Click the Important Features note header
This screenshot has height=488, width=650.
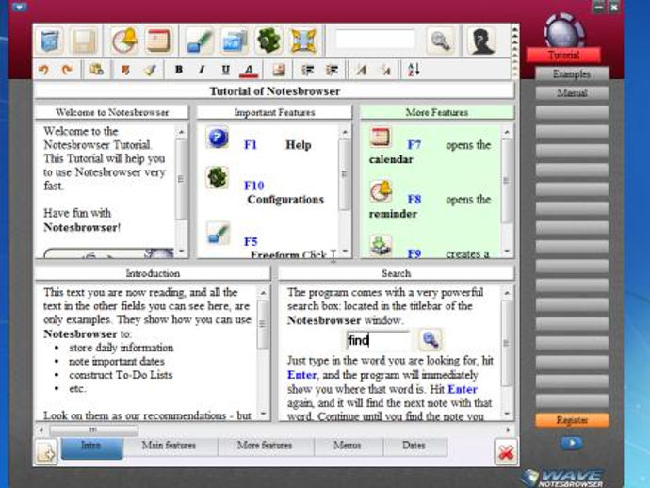click(274, 112)
